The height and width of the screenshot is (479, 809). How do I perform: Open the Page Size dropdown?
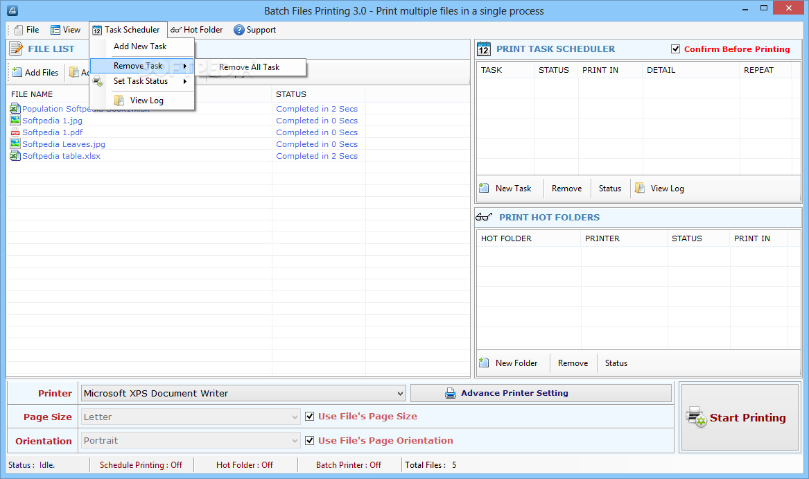click(x=295, y=417)
